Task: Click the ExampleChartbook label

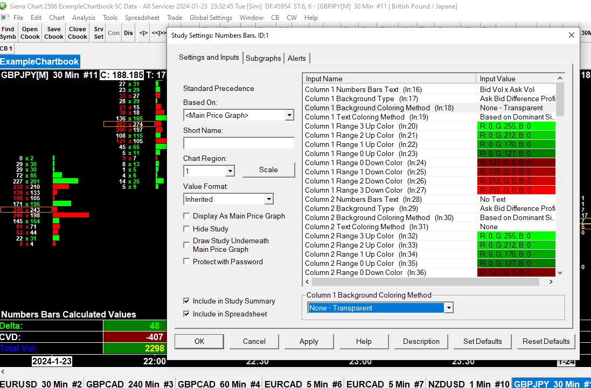Action: point(39,61)
